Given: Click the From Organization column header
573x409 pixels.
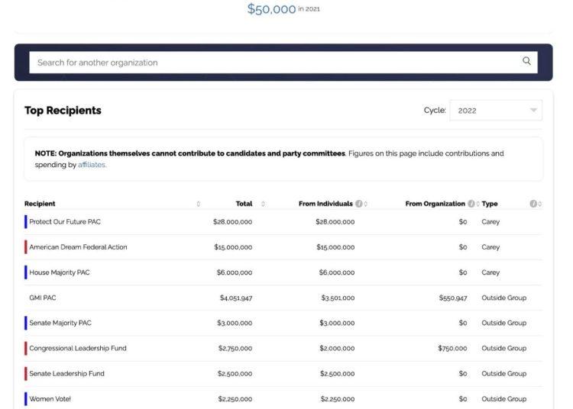Looking at the screenshot, I should tap(435, 204).
